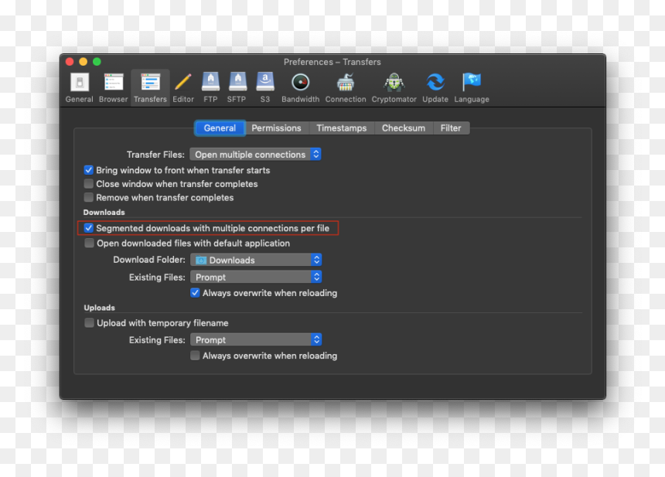
Task: Open the Browser preferences pane
Action: (113, 88)
